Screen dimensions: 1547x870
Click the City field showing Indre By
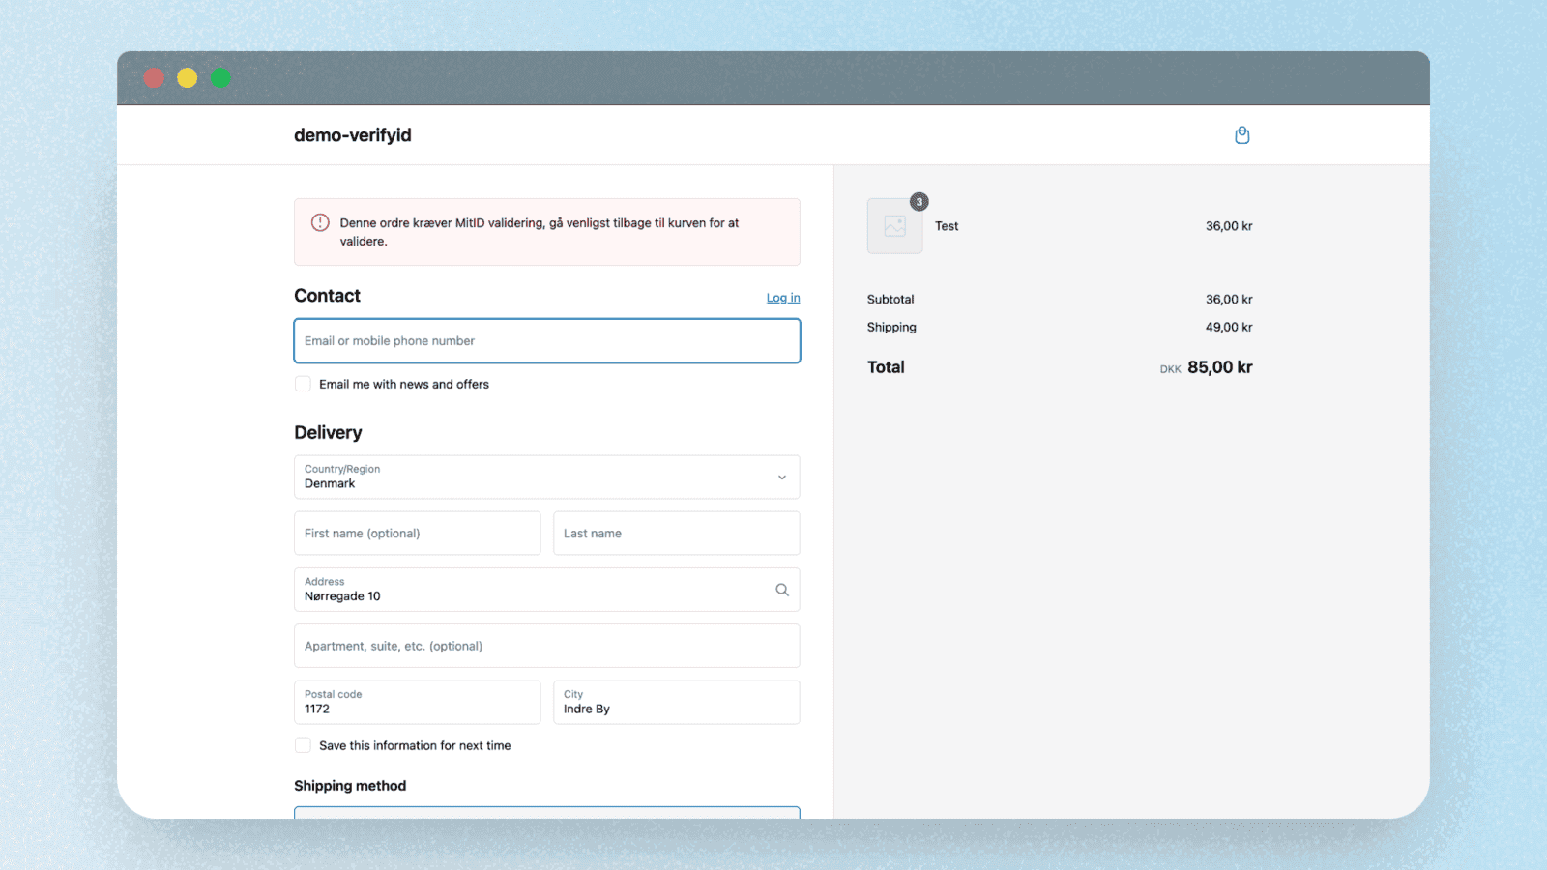coord(676,703)
